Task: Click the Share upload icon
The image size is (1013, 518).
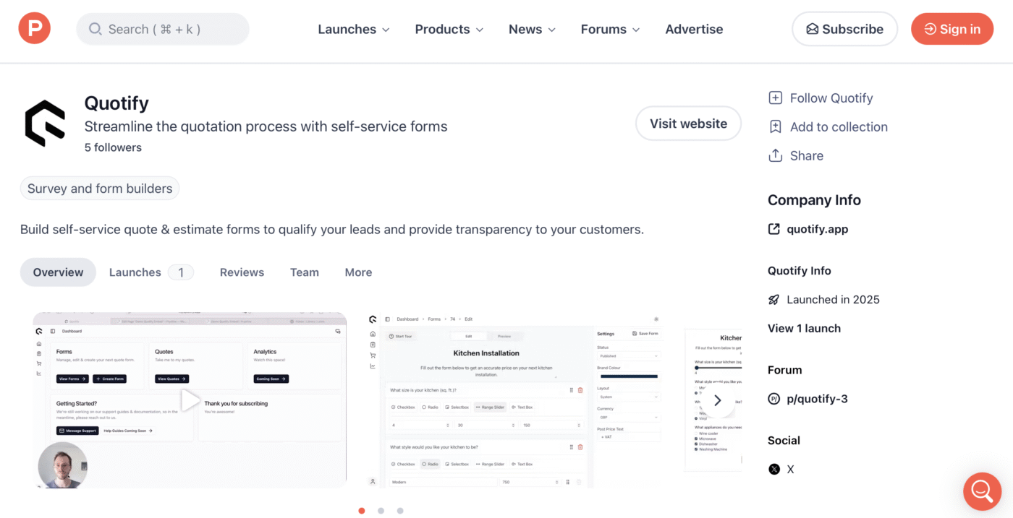Action: 775,155
